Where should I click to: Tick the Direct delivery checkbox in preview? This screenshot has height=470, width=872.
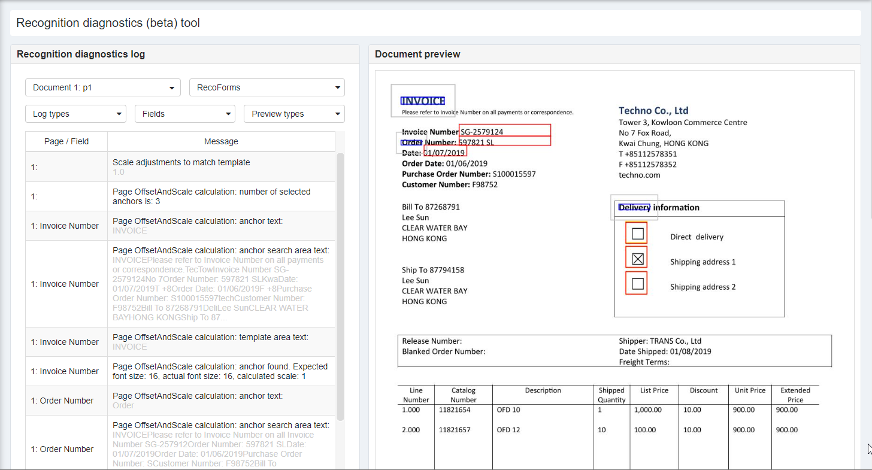tap(638, 234)
